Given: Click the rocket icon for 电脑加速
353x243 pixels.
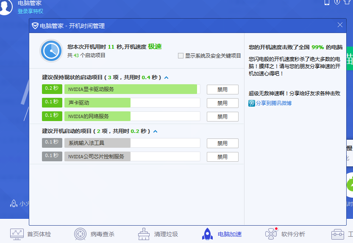Looking at the screenshot, I should point(207,234).
